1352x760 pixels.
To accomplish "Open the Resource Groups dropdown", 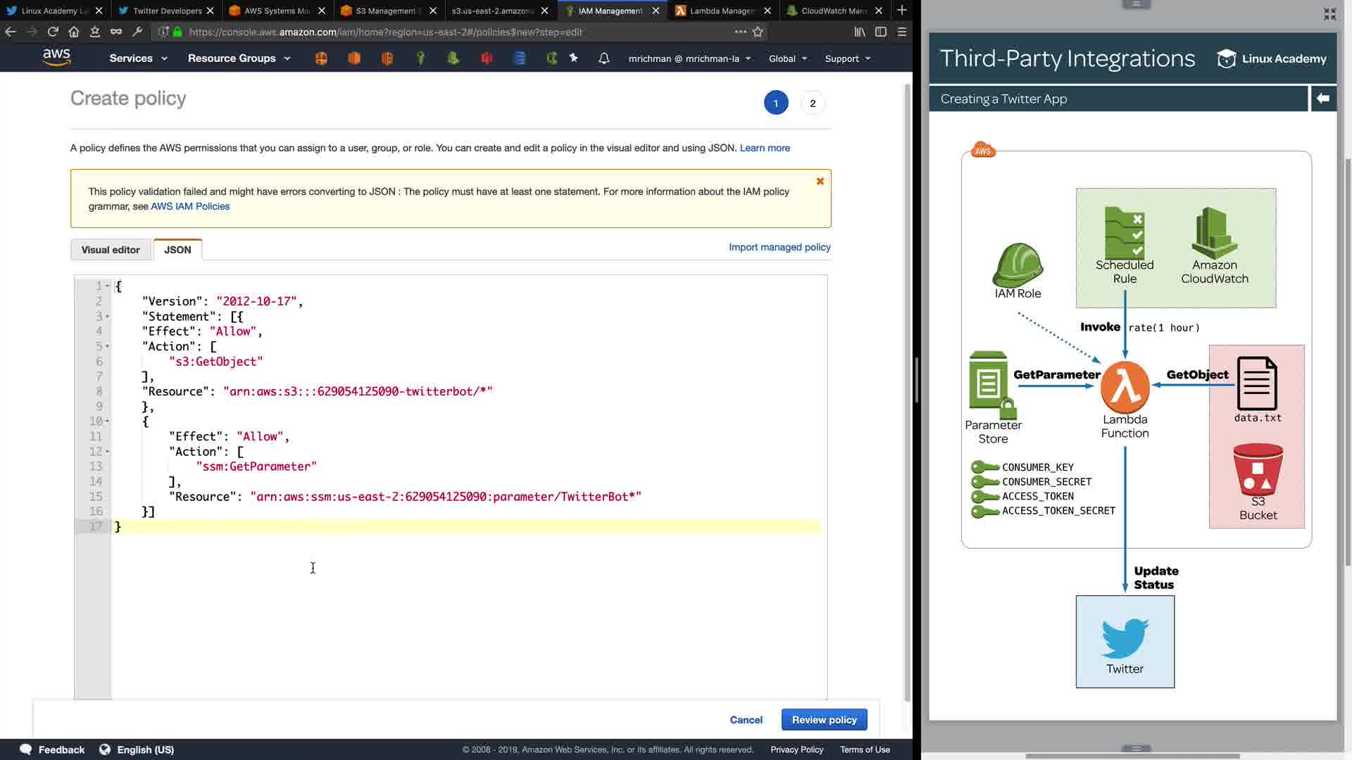I will pos(239,58).
